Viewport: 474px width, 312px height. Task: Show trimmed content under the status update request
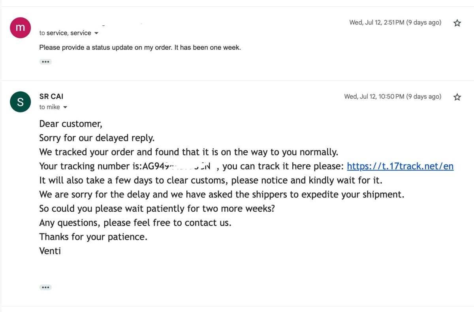pyautogui.click(x=45, y=62)
